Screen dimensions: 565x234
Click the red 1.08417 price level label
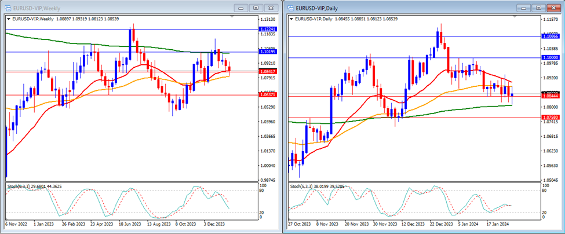[267, 72]
